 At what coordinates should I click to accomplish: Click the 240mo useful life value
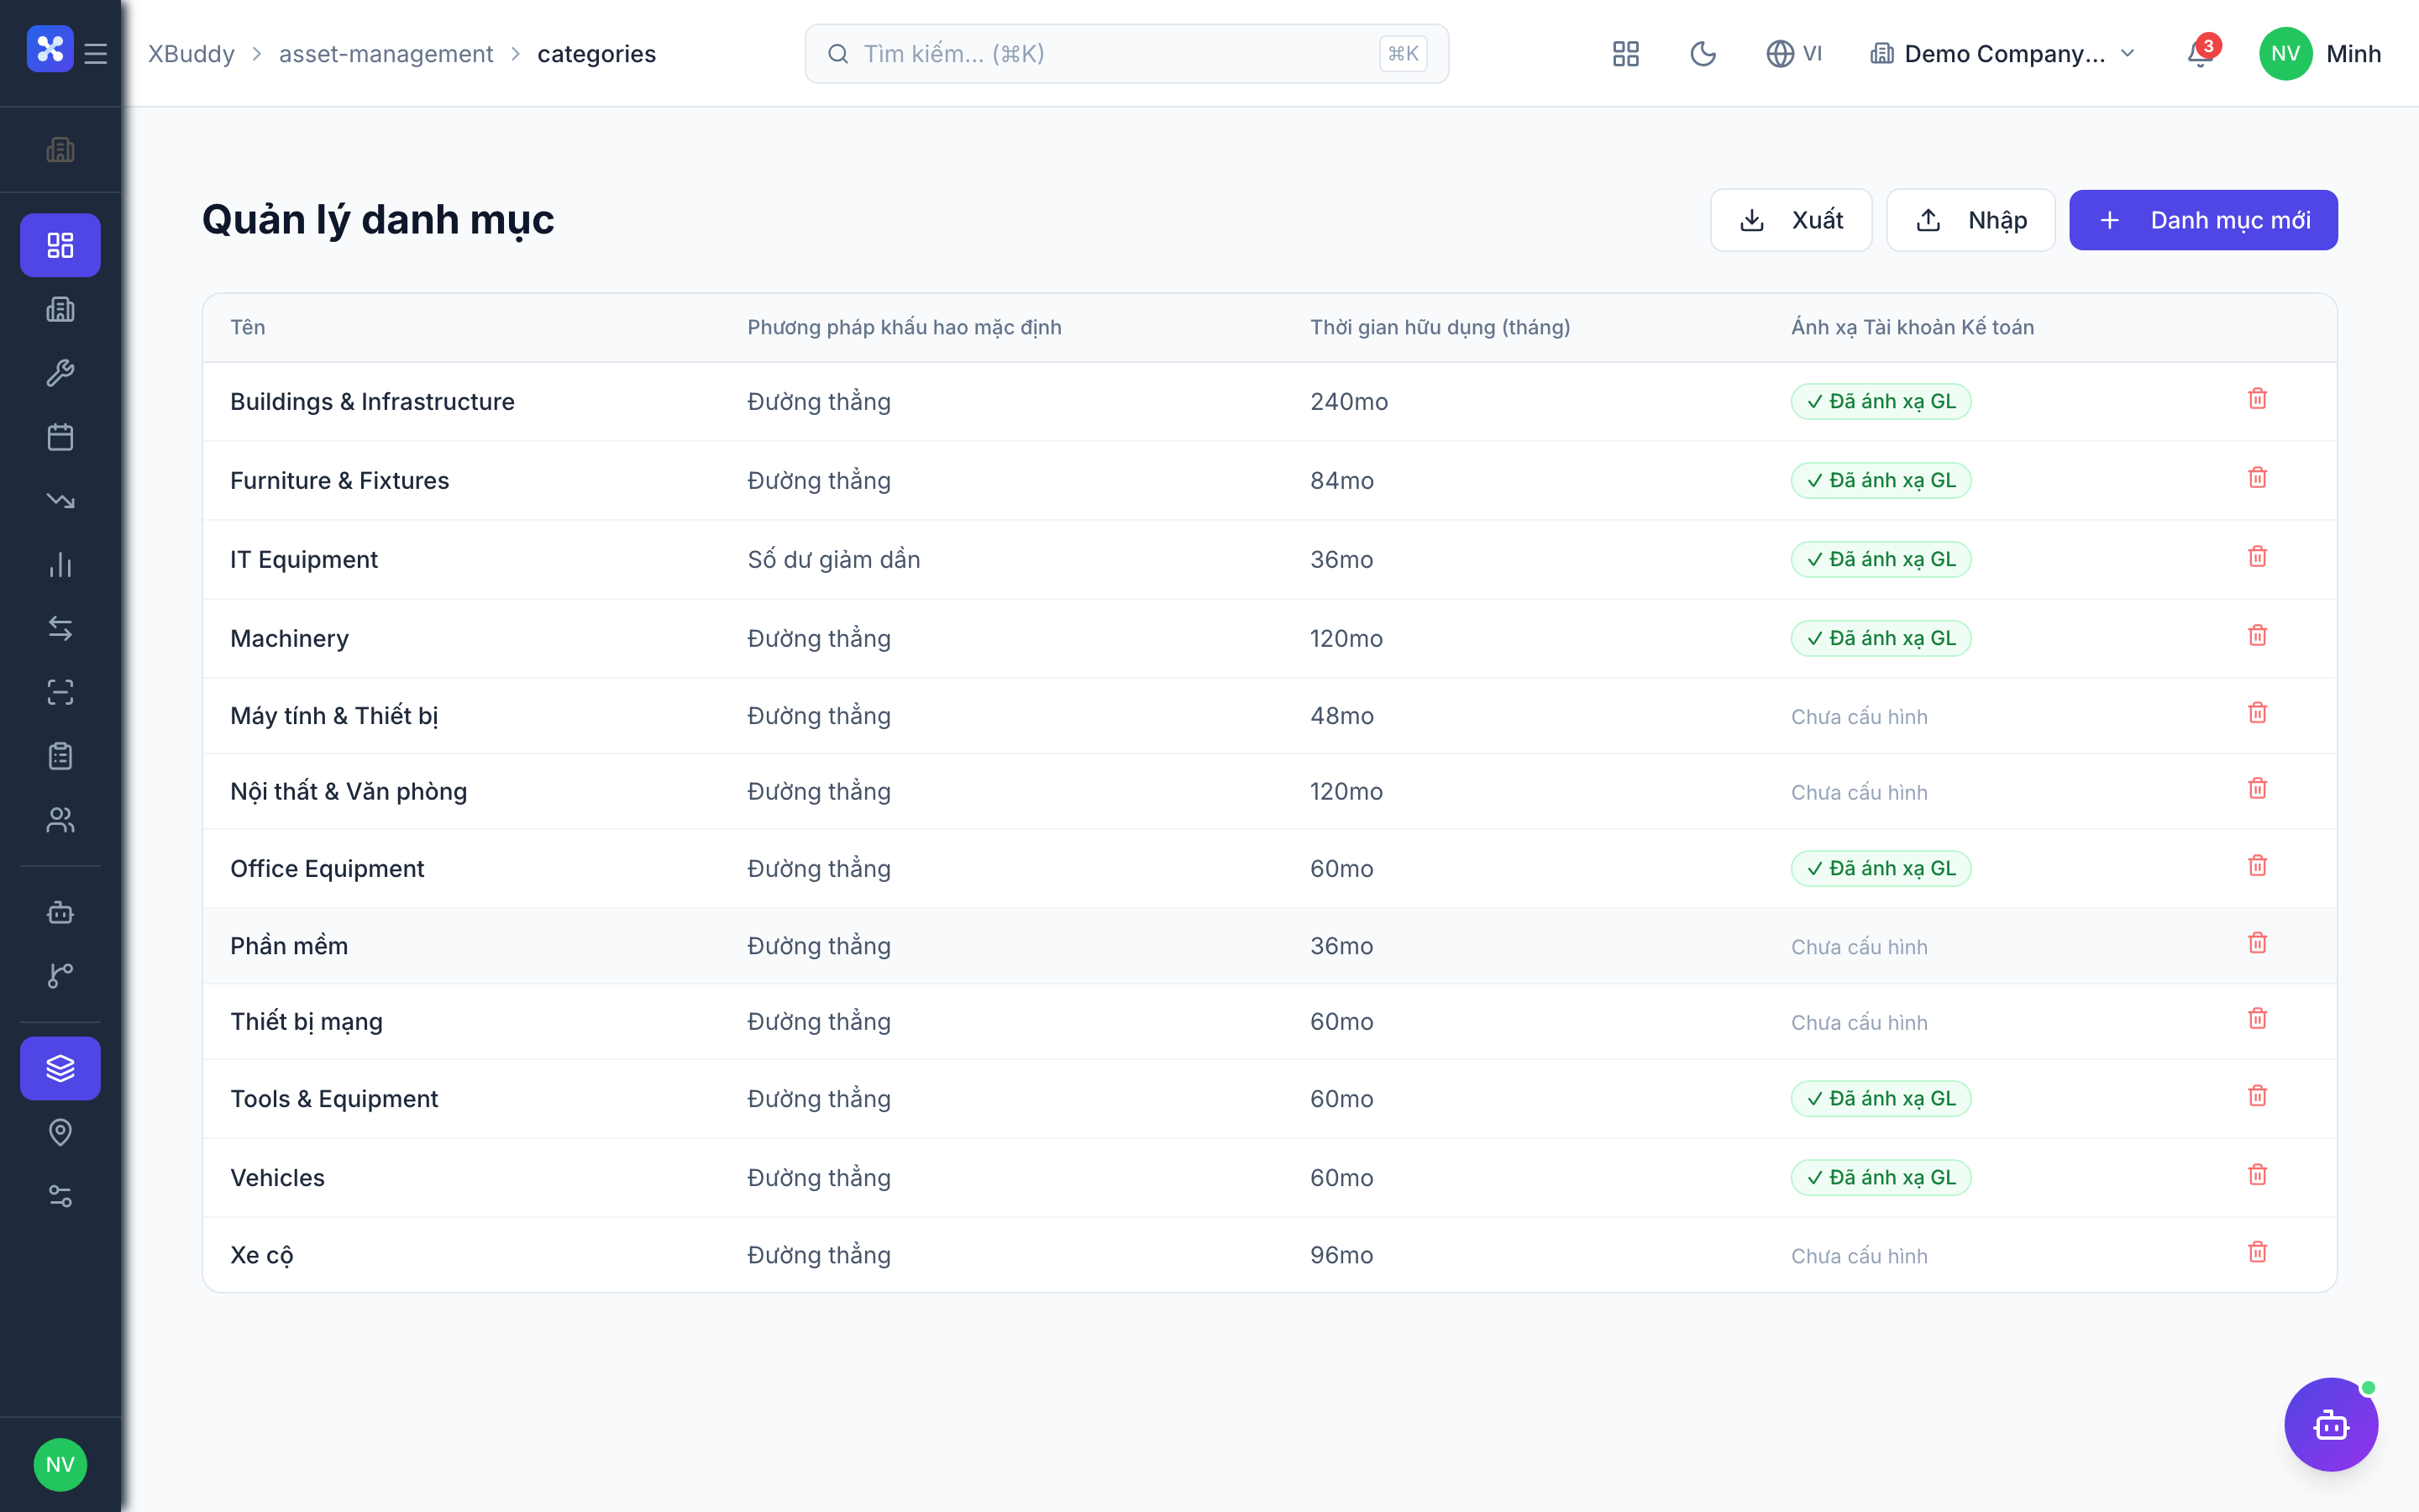1348,402
